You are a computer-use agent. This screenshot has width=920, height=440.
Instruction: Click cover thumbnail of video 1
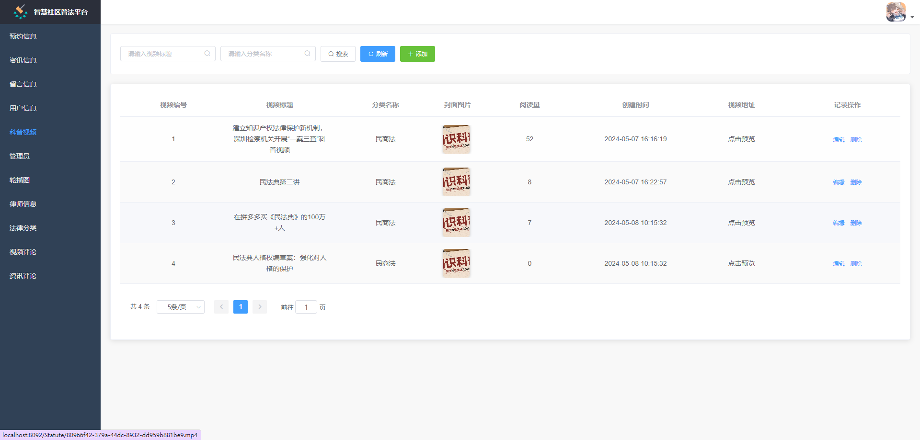click(456, 139)
